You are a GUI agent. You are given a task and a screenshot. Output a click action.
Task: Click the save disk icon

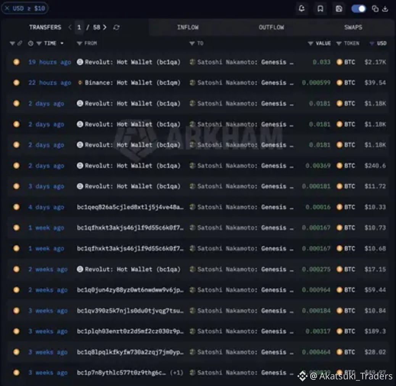[339, 9]
